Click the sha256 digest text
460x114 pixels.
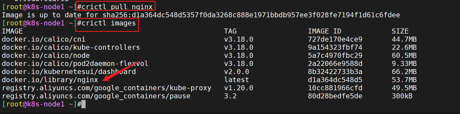pos(251,15)
